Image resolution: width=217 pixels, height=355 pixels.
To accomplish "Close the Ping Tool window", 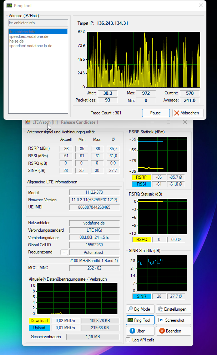I will point(201,5).
